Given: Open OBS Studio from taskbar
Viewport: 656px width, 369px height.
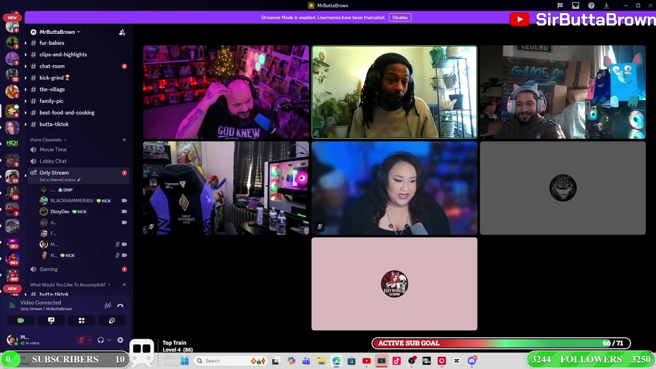Looking at the screenshot, I should point(412,361).
